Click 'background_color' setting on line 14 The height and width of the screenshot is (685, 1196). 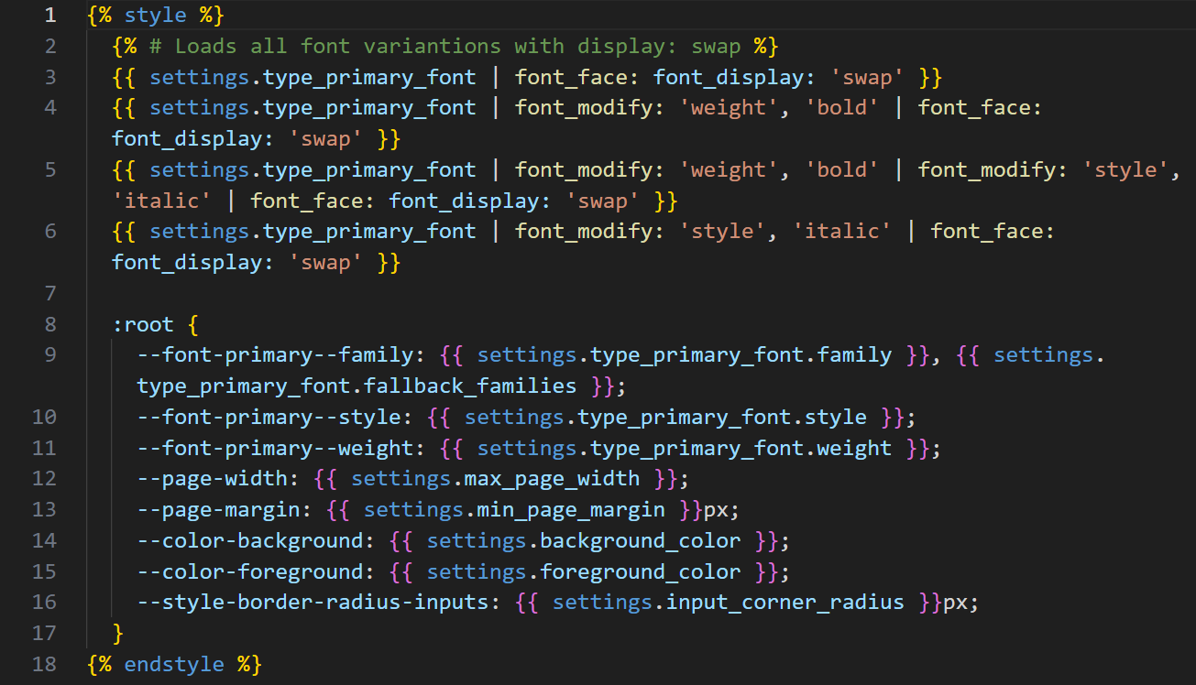640,541
